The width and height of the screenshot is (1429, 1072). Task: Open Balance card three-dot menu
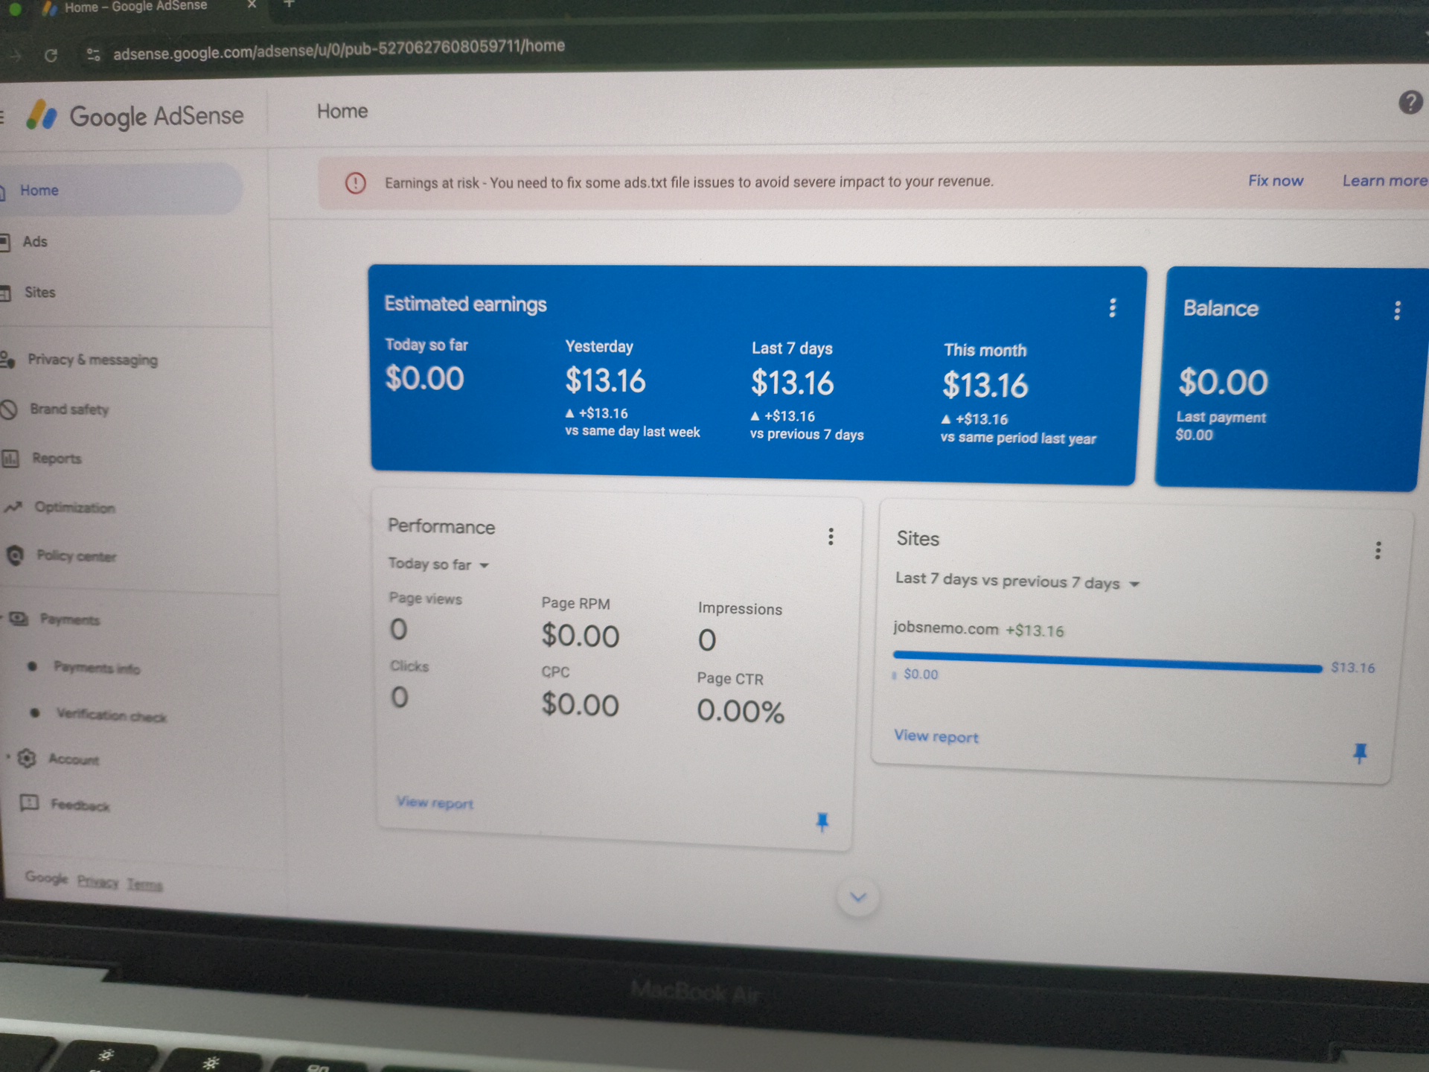(x=1397, y=310)
